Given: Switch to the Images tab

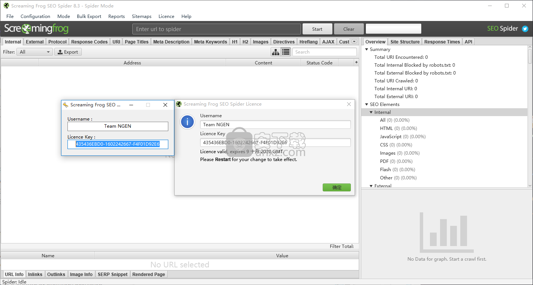Looking at the screenshot, I should click(x=261, y=42).
